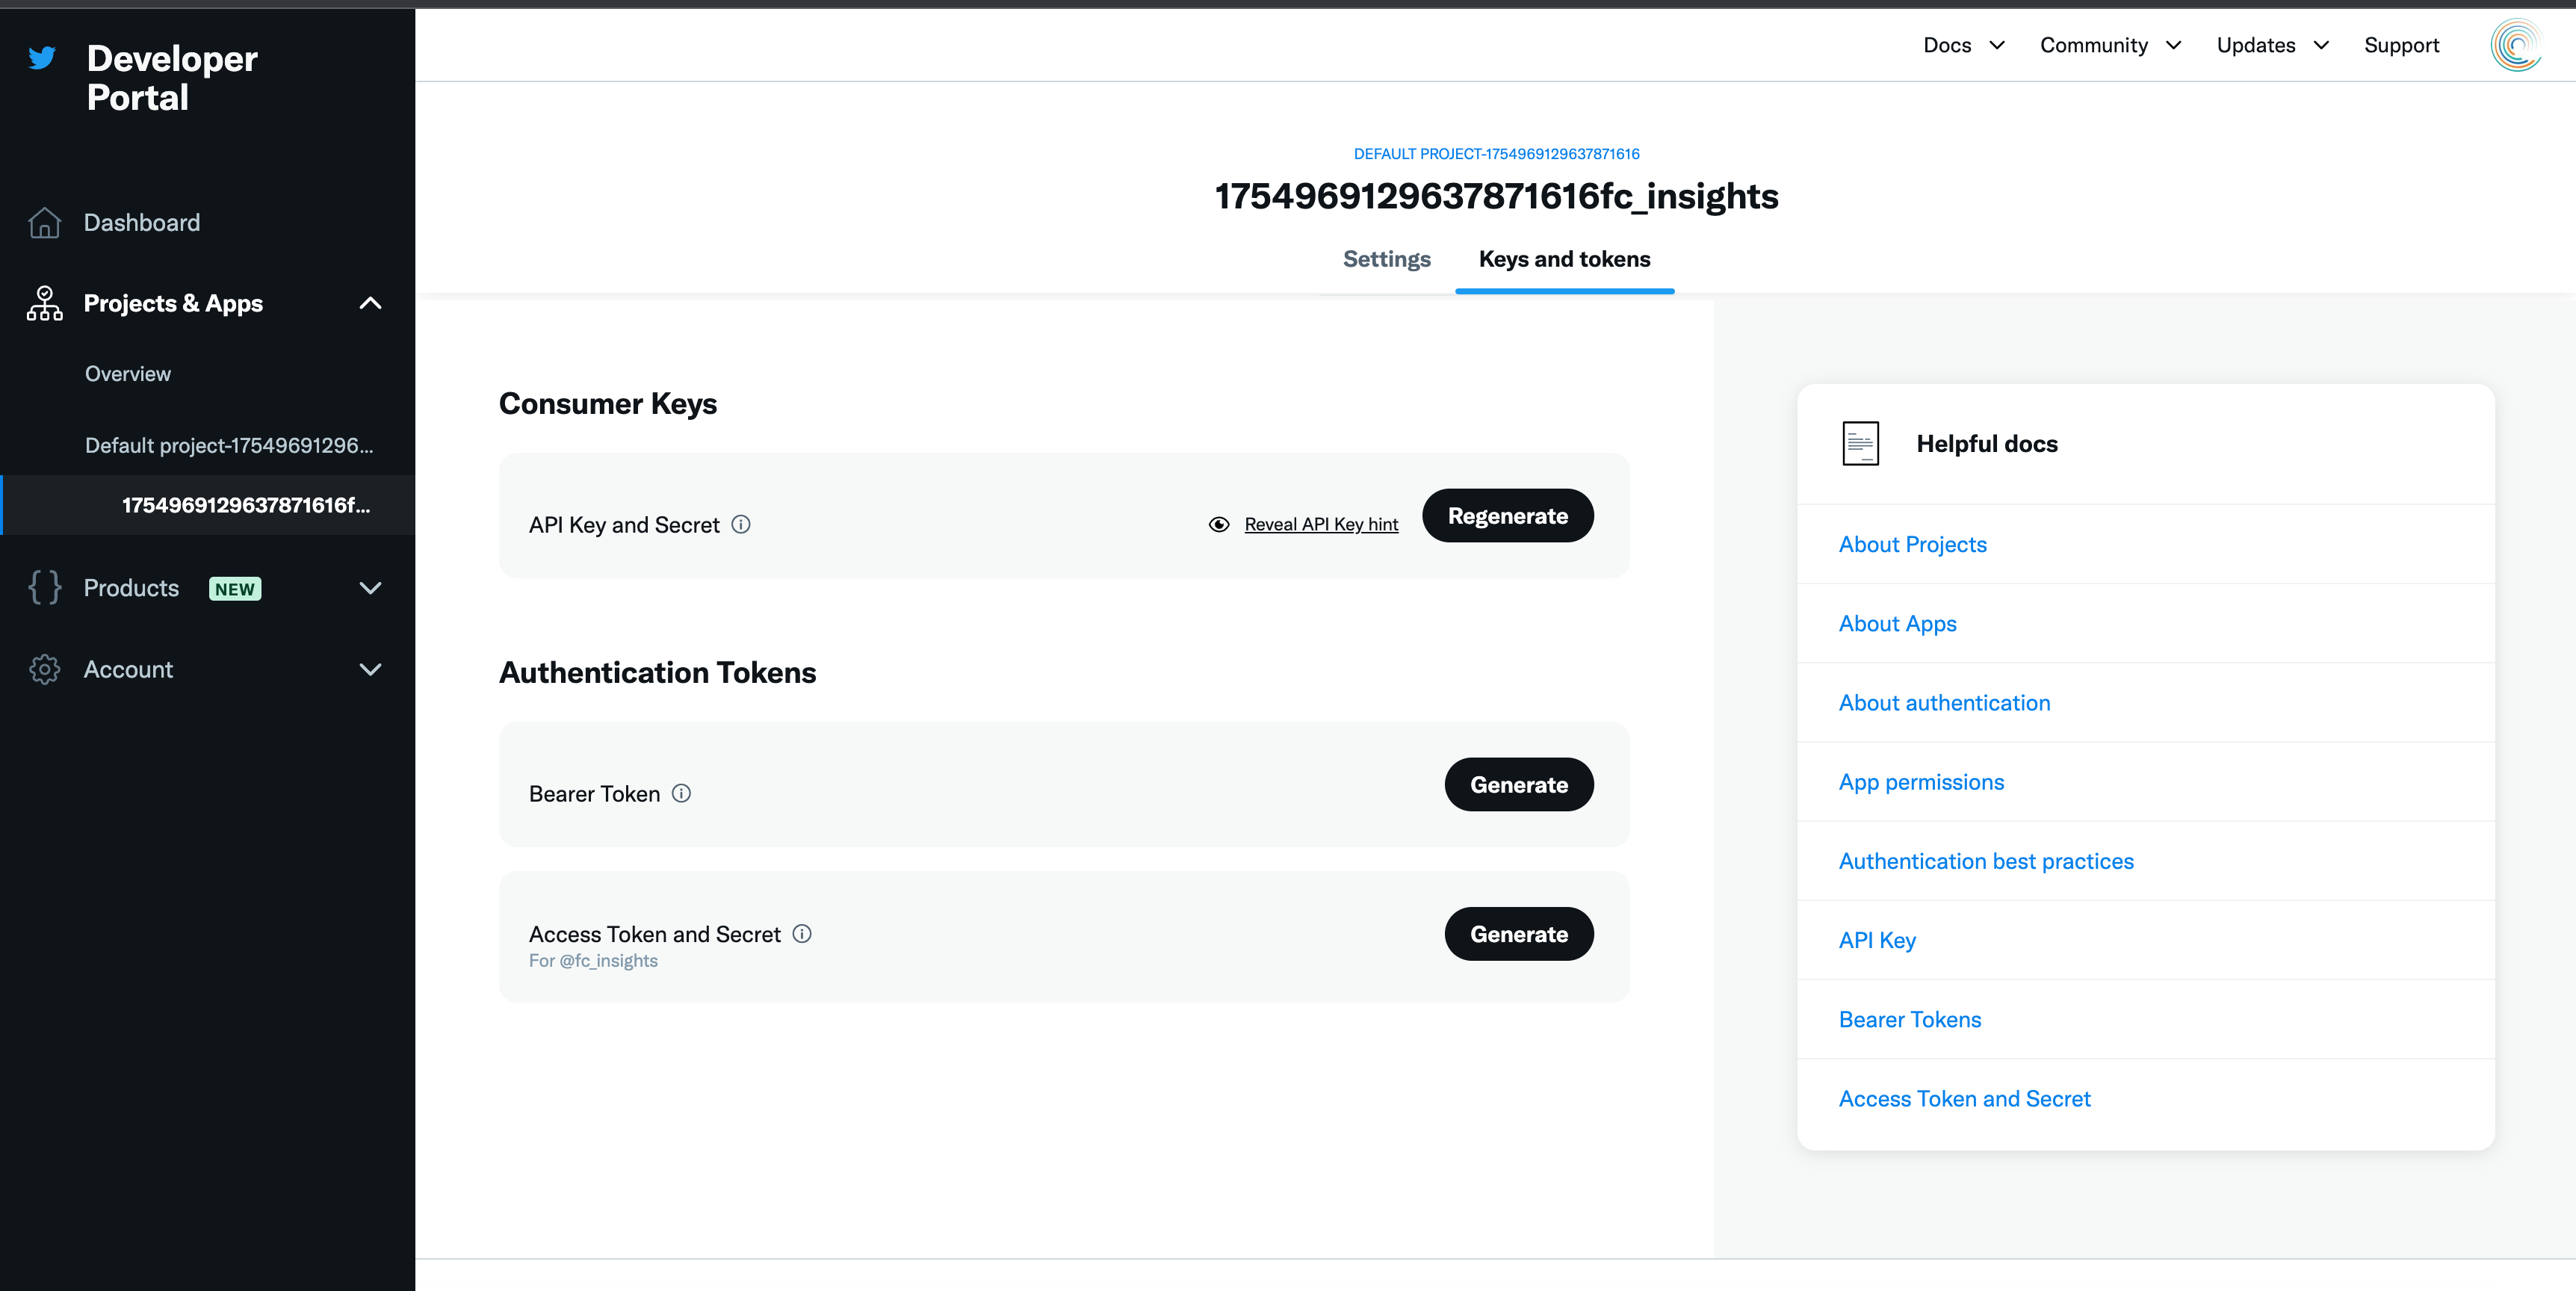Screen dimensions: 2576x1291
Task: Open the Support link in header
Action: pyautogui.click(x=2401, y=45)
